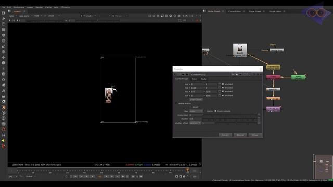Open the Deep nodes toolbar icon

pos(4,74)
